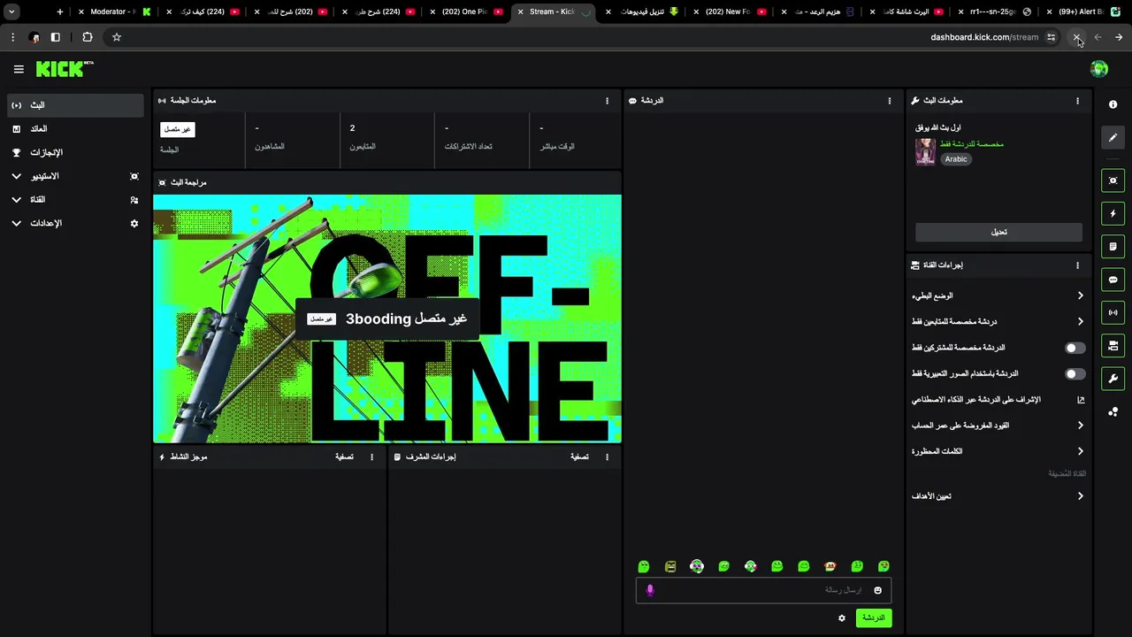Open options menu of the معلومات الجلسة panel

coord(607,101)
